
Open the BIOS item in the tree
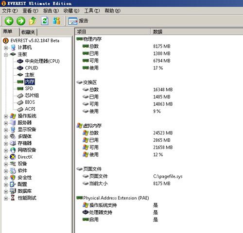point(30,102)
